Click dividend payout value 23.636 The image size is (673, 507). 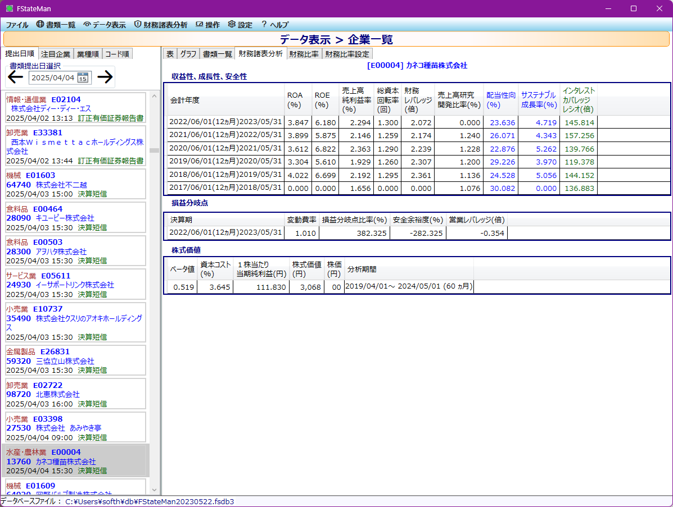pyautogui.click(x=502, y=122)
